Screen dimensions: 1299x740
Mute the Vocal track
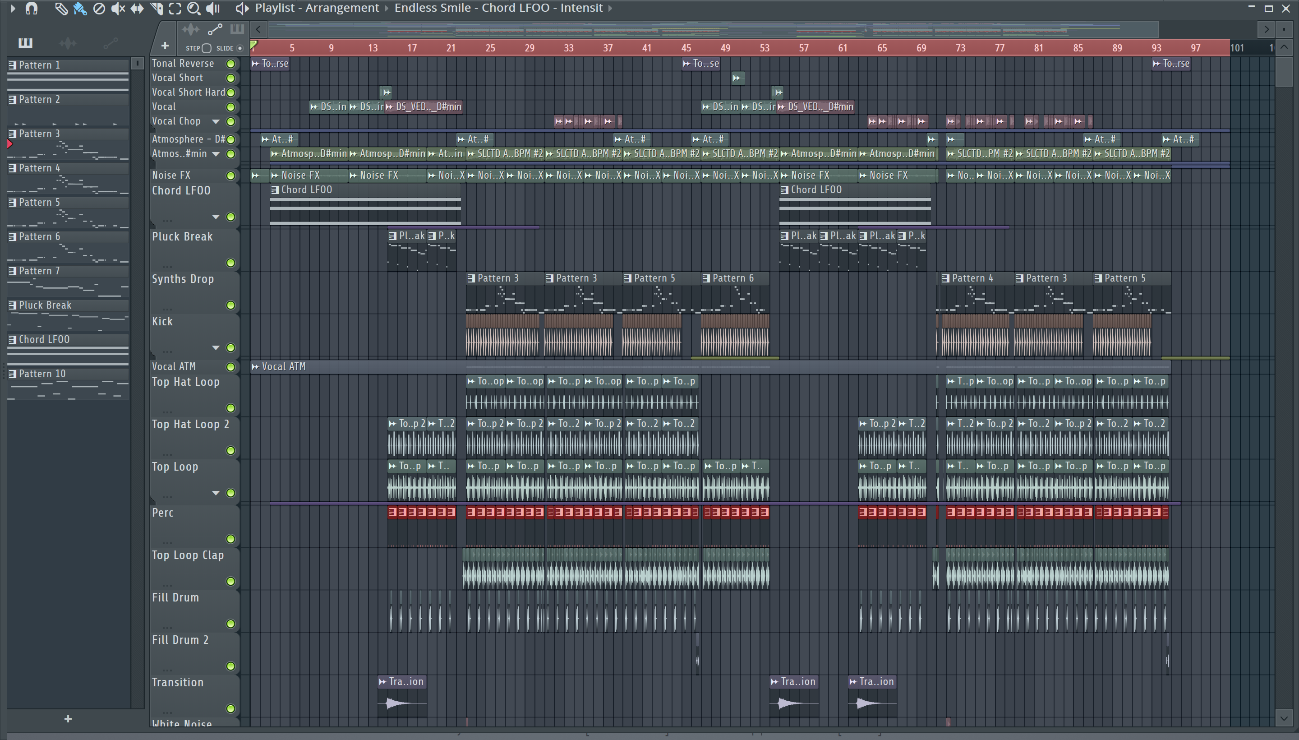230,107
